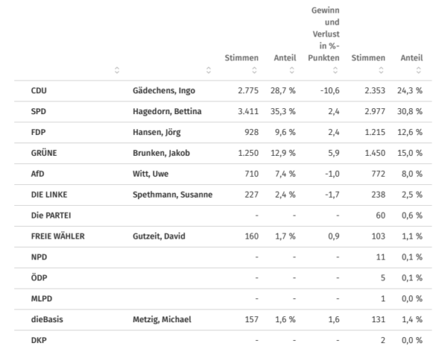
Task: Select the SPD party cell
Action: click(39, 111)
